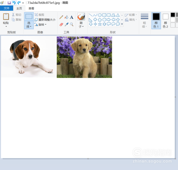Pick the white palette swatch below black
Viewport: 178px width, 170px height.
pyautogui.click(x=173, y=20)
